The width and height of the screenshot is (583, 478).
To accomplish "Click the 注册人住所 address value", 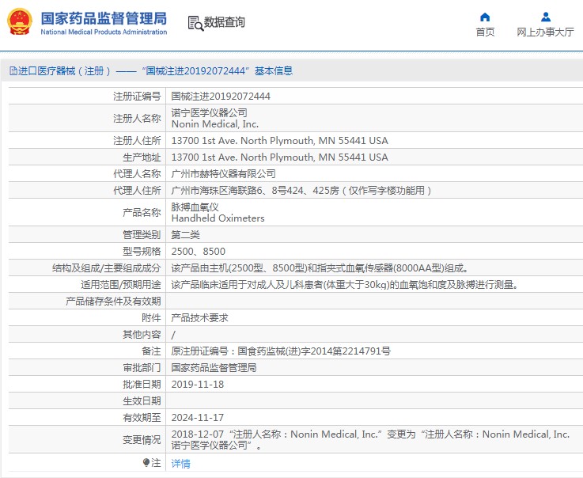I will click(x=279, y=141).
